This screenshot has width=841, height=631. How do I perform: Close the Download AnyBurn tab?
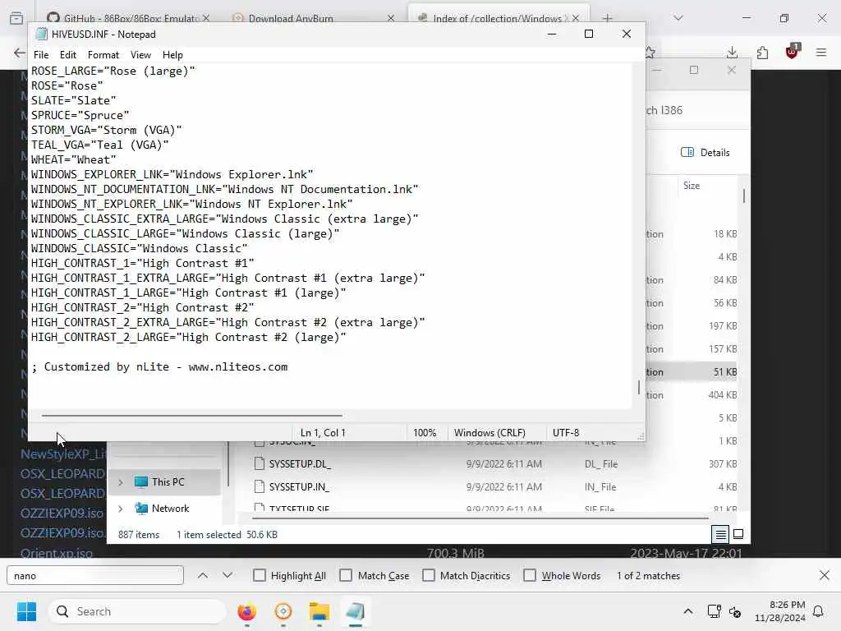390,18
